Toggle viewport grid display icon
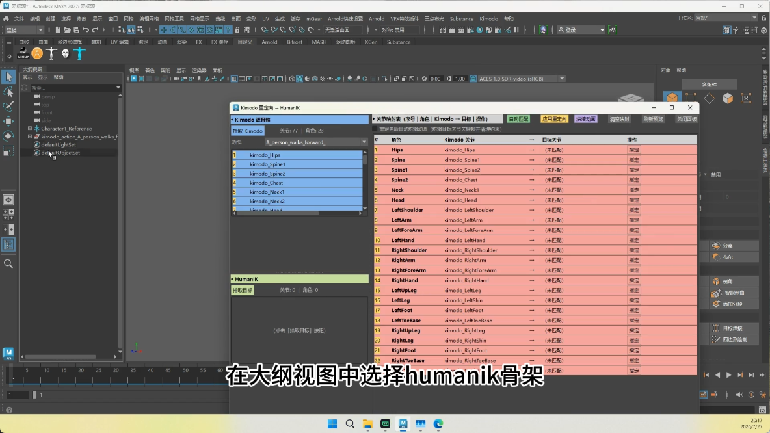This screenshot has width=770, height=433. tap(234, 79)
